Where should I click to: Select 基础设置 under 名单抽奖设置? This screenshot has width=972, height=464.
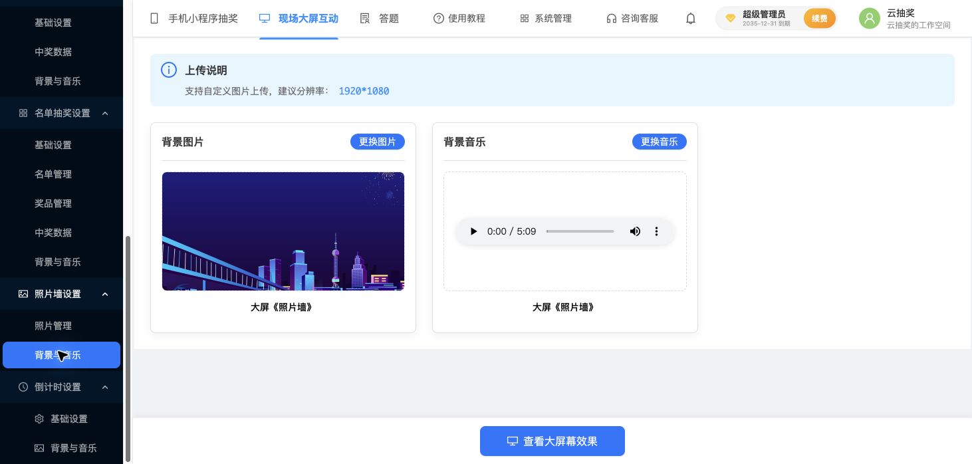[53, 145]
